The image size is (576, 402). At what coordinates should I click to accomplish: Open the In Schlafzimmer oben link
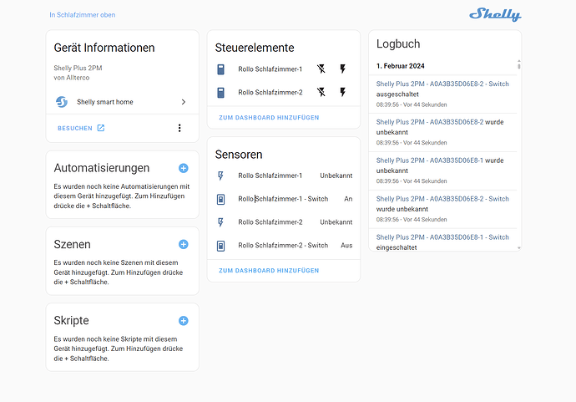tap(83, 15)
